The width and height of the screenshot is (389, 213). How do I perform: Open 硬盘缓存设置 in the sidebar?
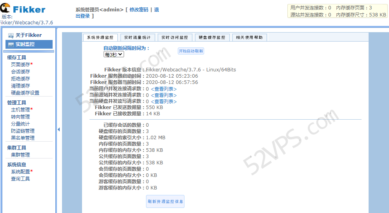pos(25,93)
